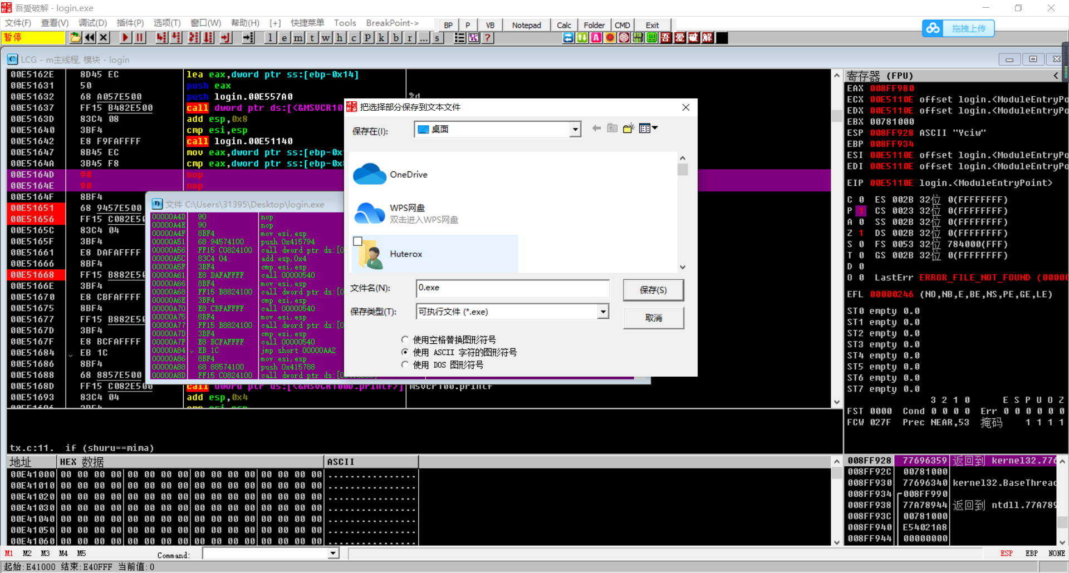The width and height of the screenshot is (1069, 573).
Task: Expand the Command history dropdown
Action: pyautogui.click(x=333, y=554)
